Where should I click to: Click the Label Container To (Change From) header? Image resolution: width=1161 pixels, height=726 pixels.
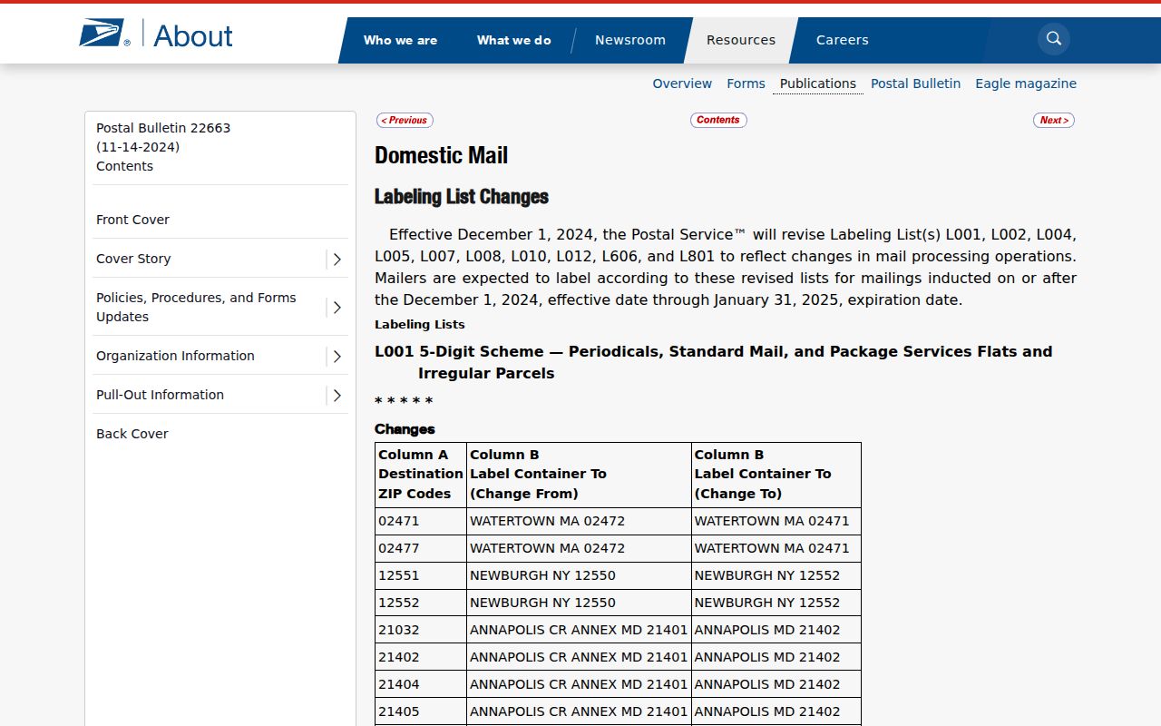coord(579,475)
